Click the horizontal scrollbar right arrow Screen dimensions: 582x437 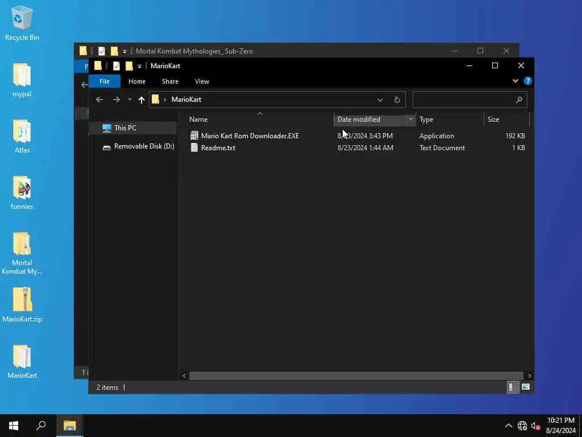[529, 376]
